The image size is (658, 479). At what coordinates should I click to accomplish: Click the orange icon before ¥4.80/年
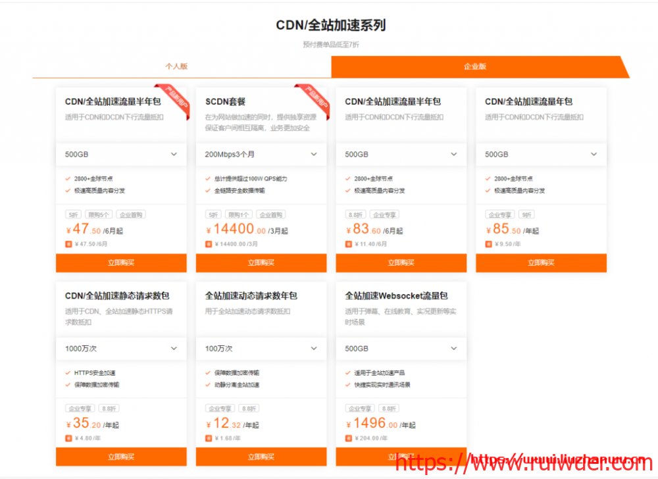click(68, 438)
